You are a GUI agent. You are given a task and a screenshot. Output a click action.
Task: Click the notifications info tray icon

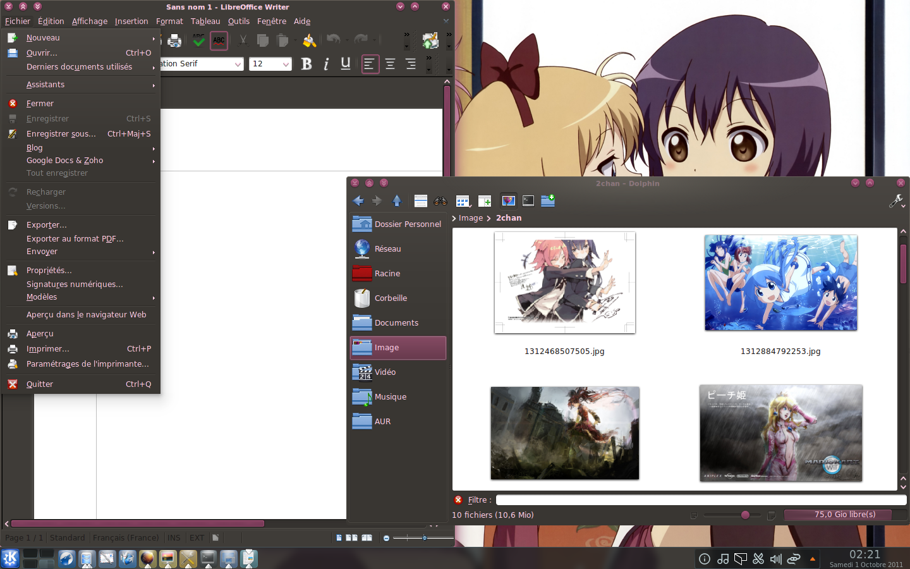[x=705, y=559]
